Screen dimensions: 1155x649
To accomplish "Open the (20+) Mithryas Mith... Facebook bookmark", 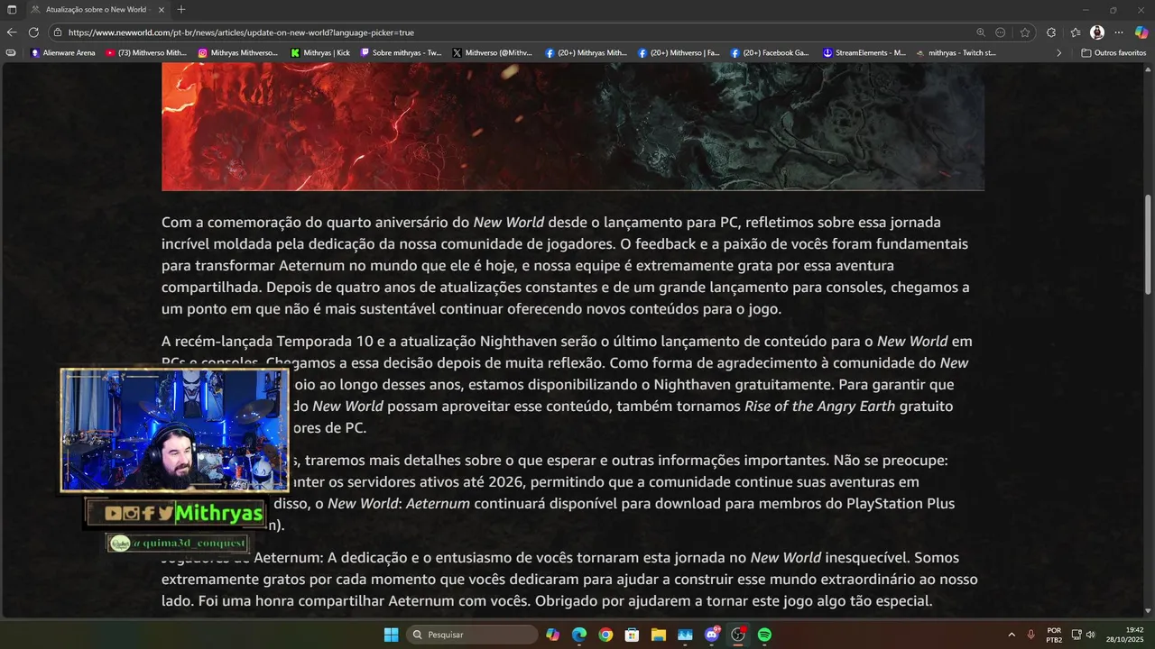I will tap(587, 53).
